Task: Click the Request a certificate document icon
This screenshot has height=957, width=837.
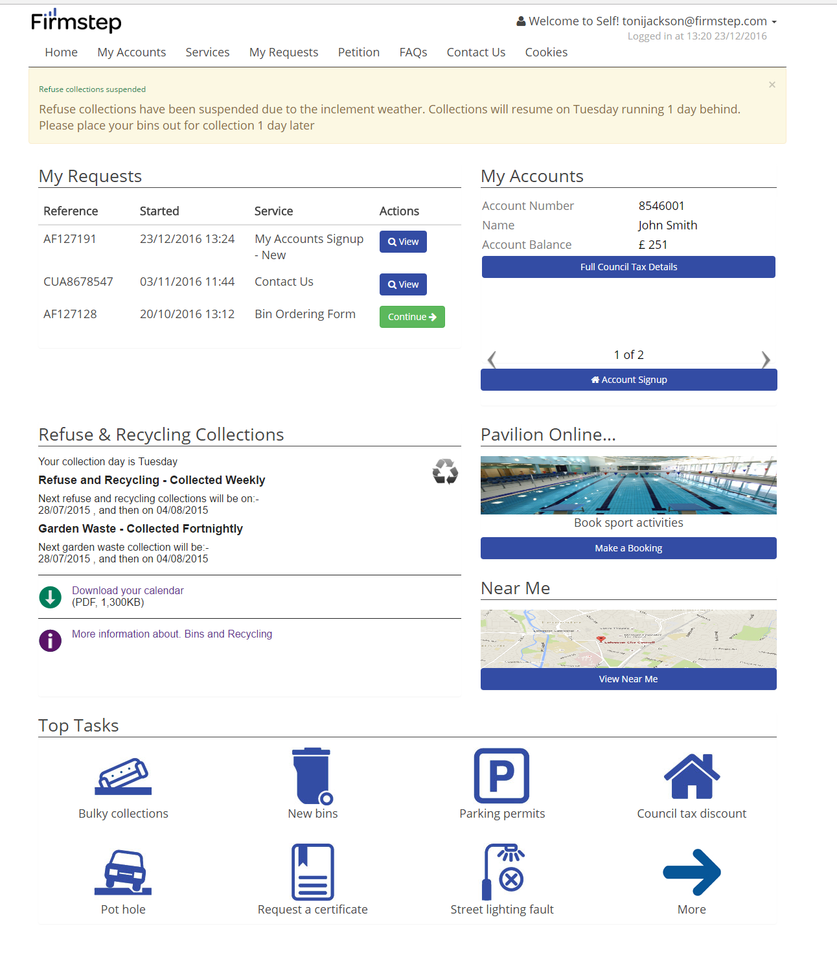Action: pyautogui.click(x=312, y=873)
